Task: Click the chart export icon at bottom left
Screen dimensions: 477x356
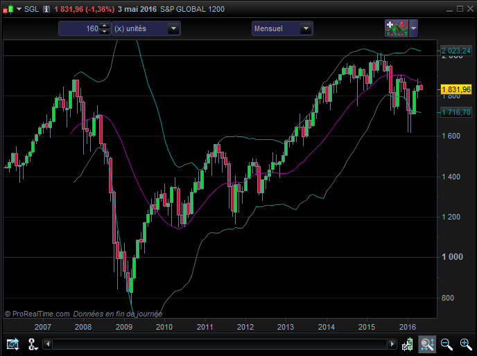Action: 12,344
